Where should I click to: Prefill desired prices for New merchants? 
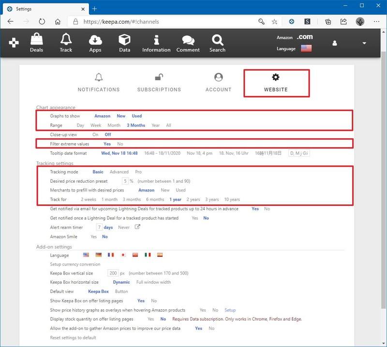point(165,190)
